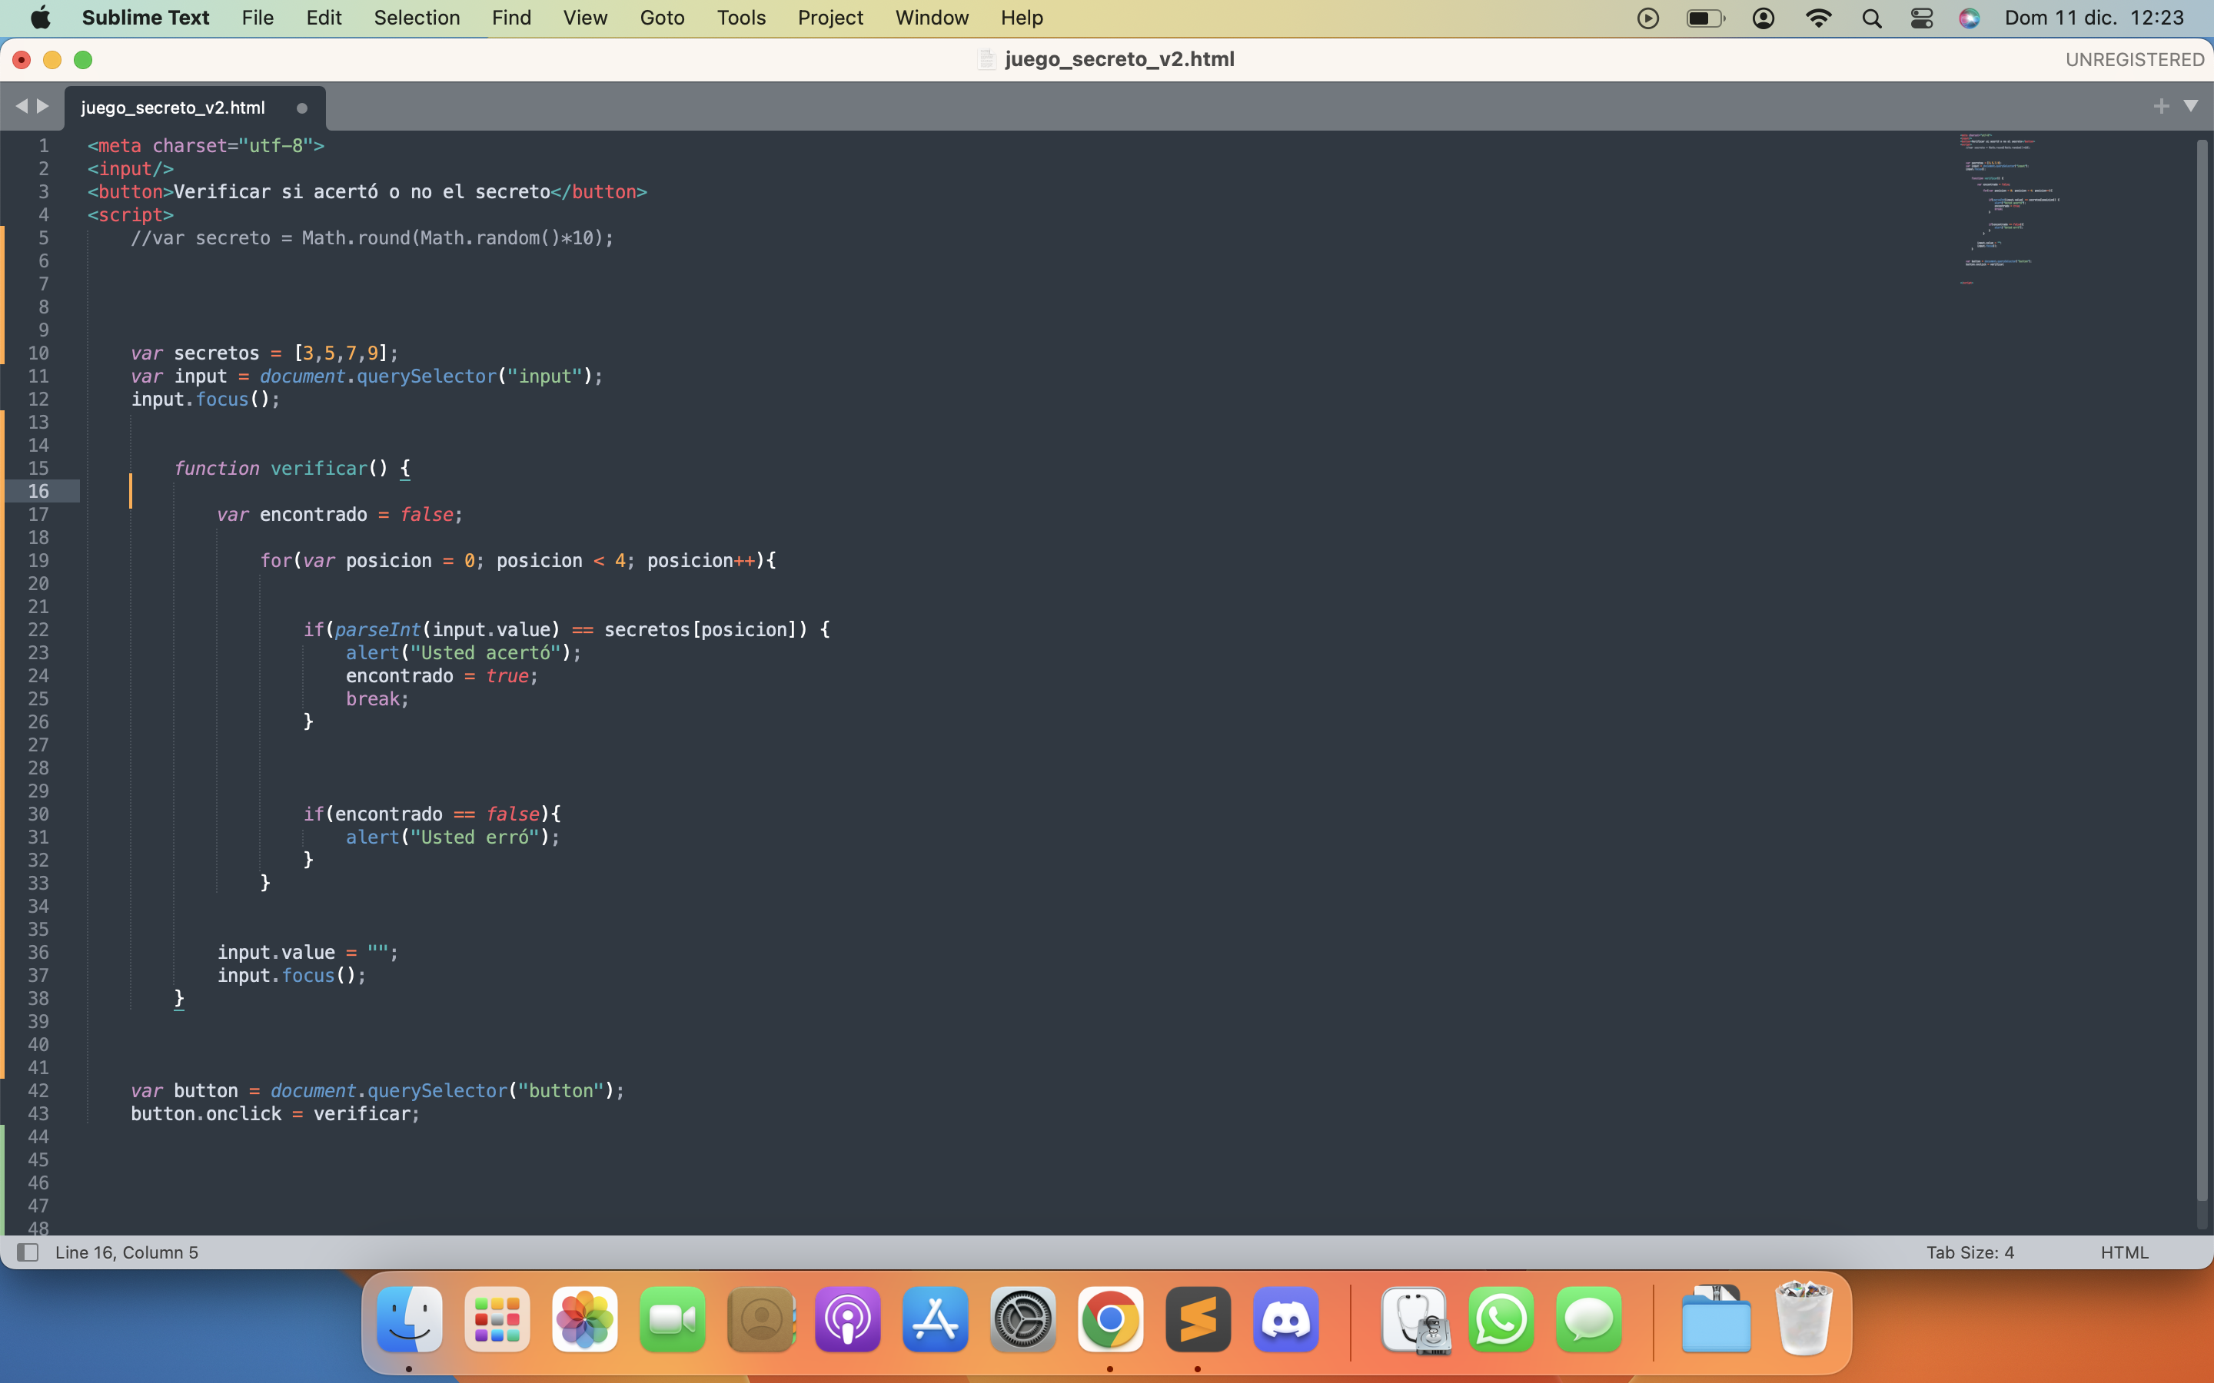Image resolution: width=2214 pixels, height=1383 pixels.
Task: Open System Preferences from the Dock
Action: (1023, 1319)
